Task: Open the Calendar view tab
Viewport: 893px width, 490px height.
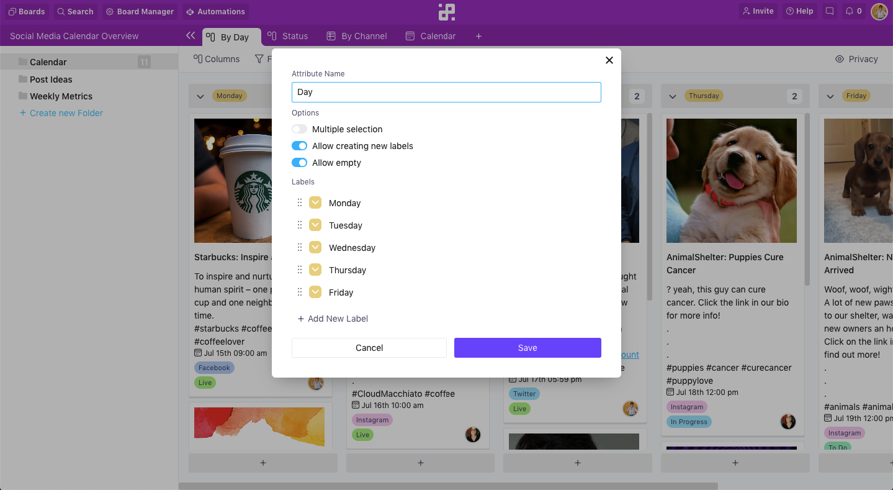Action: [431, 36]
